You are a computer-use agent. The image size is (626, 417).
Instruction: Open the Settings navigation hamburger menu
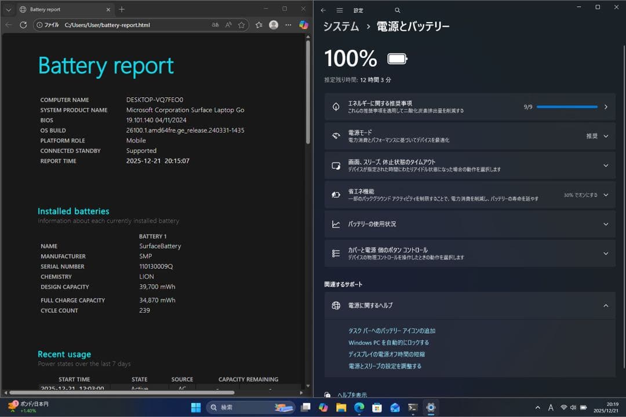[x=339, y=10]
